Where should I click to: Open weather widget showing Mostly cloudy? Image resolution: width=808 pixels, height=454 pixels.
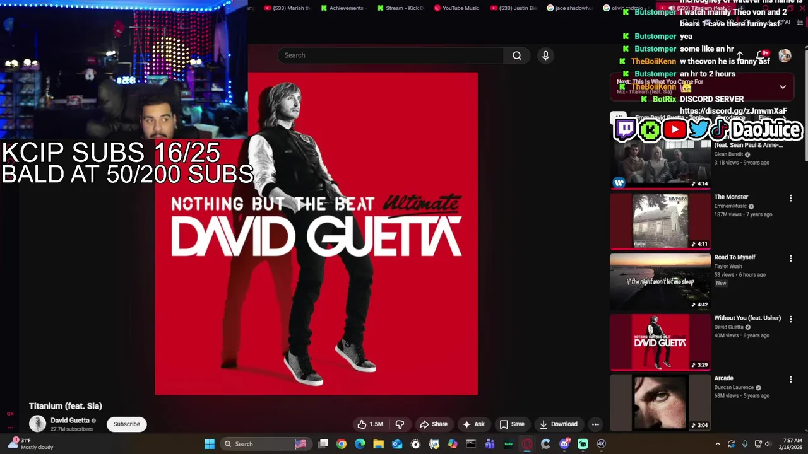coord(32,444)
